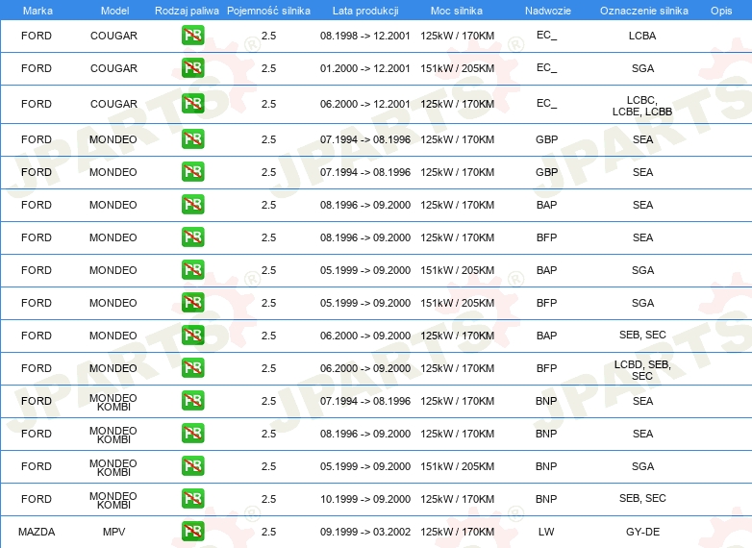This screenshot has width=752, height=548.
Task: Click the fuel icon in the MONDEO KOMBI 10.1999 row
Action: point(192,498)
